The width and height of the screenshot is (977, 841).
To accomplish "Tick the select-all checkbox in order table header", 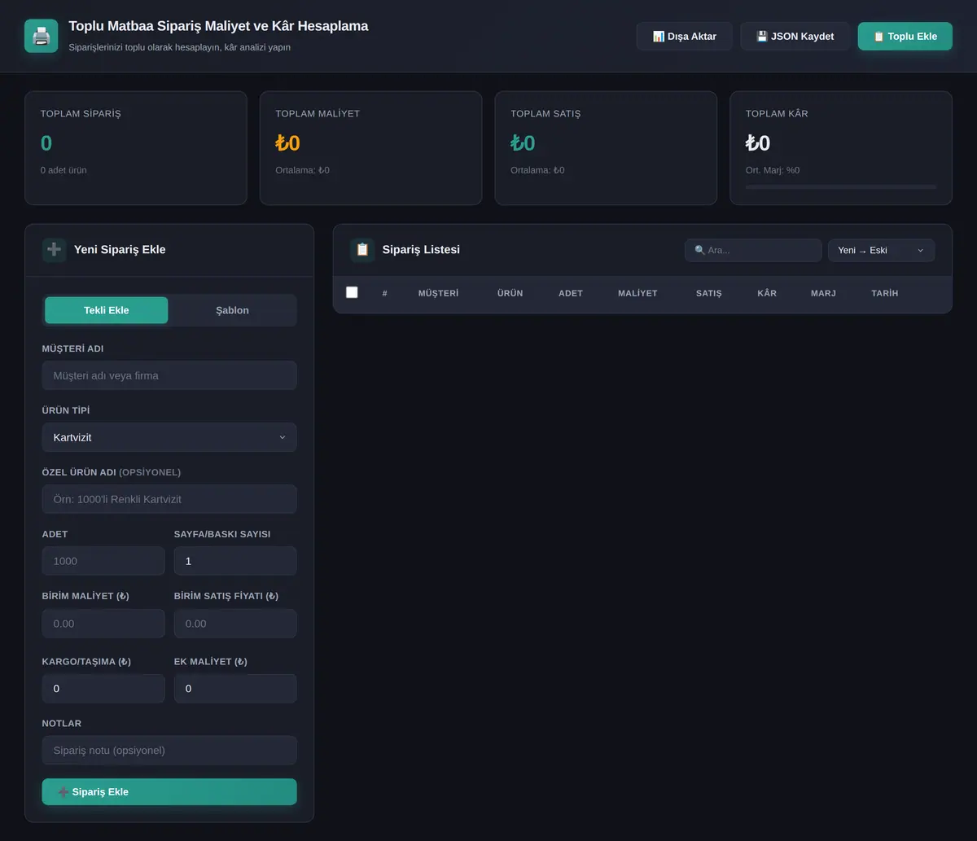I will [352, 292].
